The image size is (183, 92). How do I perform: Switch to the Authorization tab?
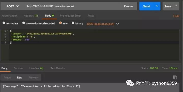click(9, 16)
